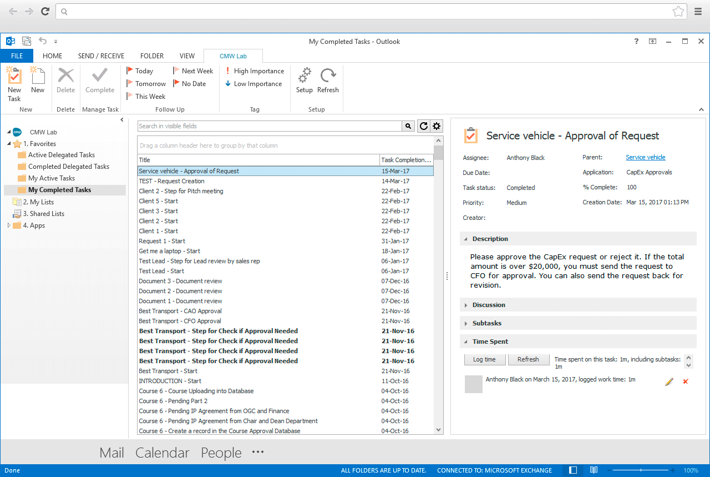Open My Active Tasks folder
The width and height of the screenshot is (710, 477).
(52, 178)
